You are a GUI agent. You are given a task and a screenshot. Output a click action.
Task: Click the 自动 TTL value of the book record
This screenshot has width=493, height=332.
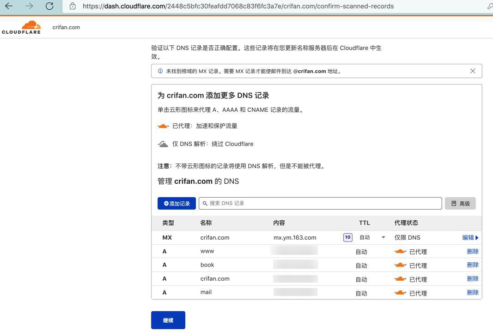point(361,266)
